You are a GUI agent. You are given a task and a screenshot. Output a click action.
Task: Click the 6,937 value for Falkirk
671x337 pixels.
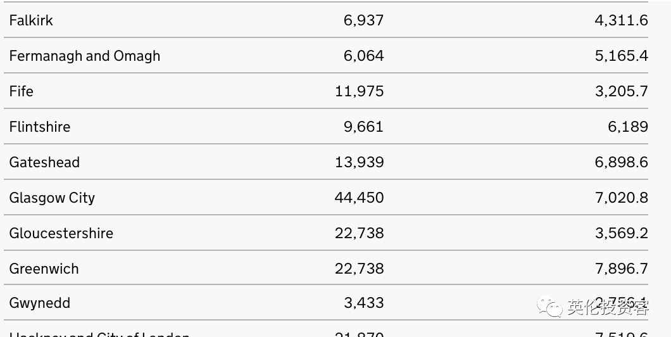[x=364, y=20]
